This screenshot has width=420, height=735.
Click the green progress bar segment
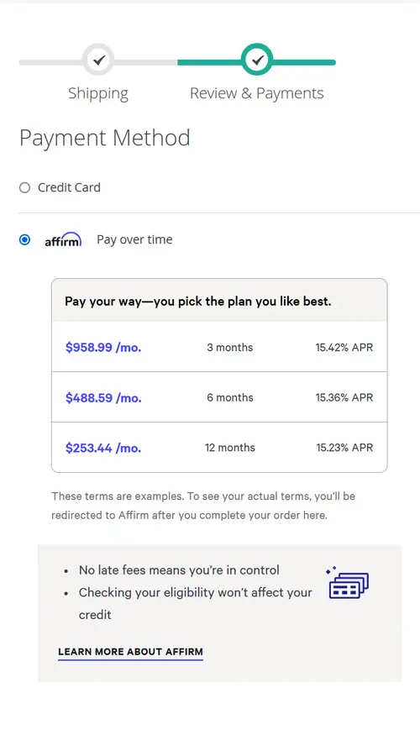(x=256, y=62)
